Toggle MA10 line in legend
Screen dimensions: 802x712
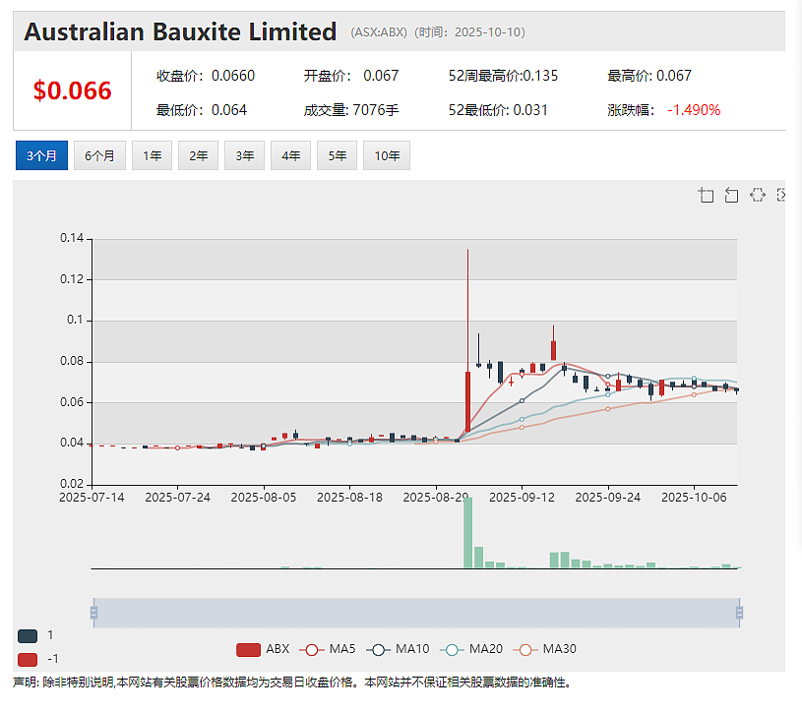pyautogui.click(x=398, y=649)
